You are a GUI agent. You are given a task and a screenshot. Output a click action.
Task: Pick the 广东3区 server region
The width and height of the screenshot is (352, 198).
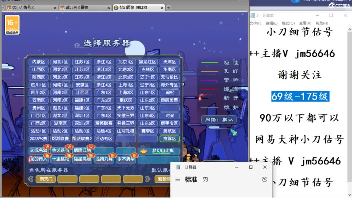(x=104, y=108)
